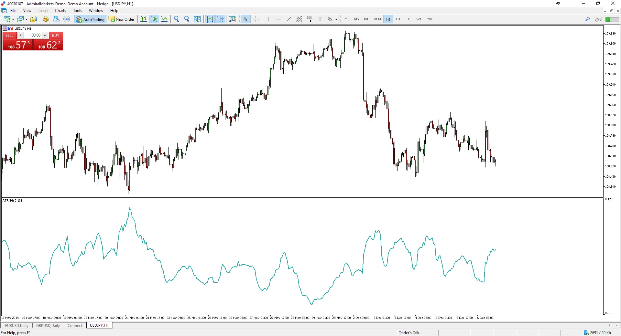Viewport: 621px width, 336px height.
Task: Switch to the EURUSD,Daily chart tab
Action: coord(17,325)
